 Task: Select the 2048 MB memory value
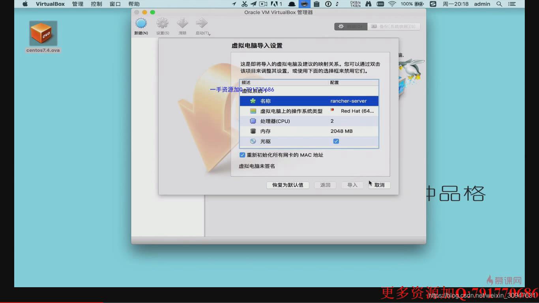341,131
